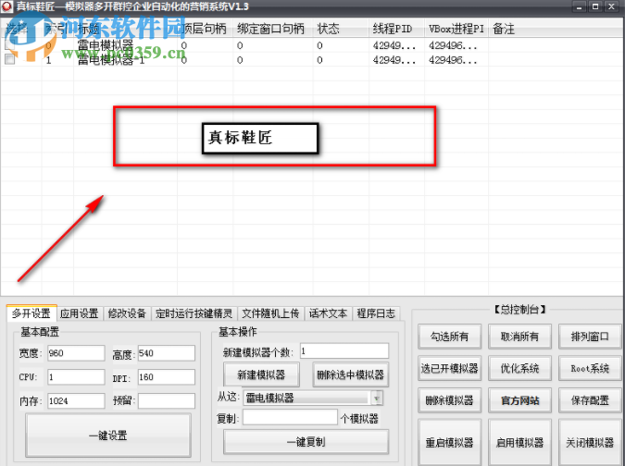Click the 排列窗口 button
The height and width of the screenshot is (466, 625).
[x=590, y=337]
